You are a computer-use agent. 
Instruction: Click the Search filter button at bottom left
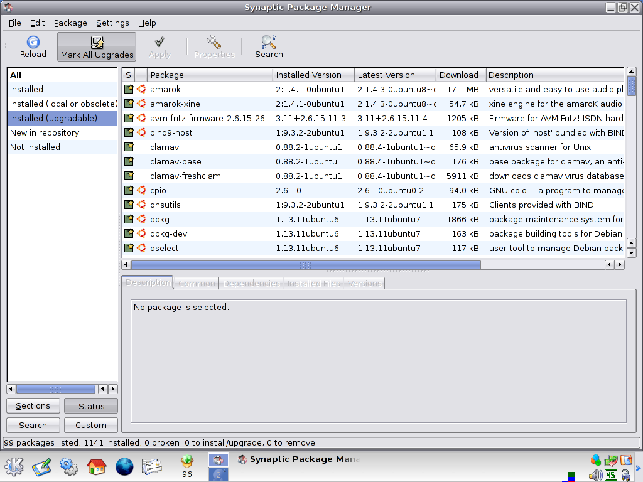coord(33,425)
